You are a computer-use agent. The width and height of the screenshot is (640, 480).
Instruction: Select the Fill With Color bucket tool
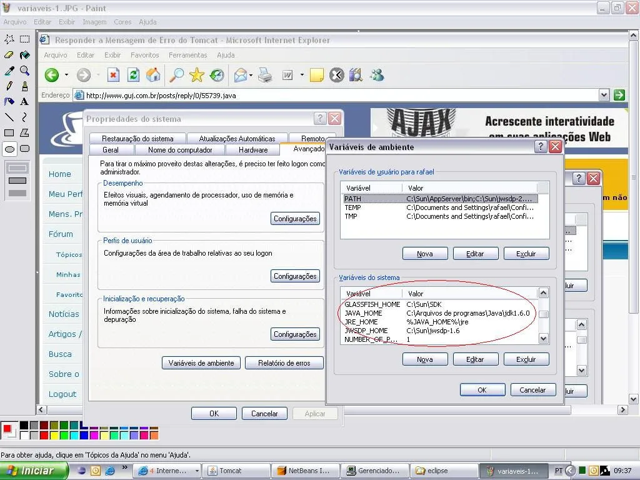click(24, 55)
